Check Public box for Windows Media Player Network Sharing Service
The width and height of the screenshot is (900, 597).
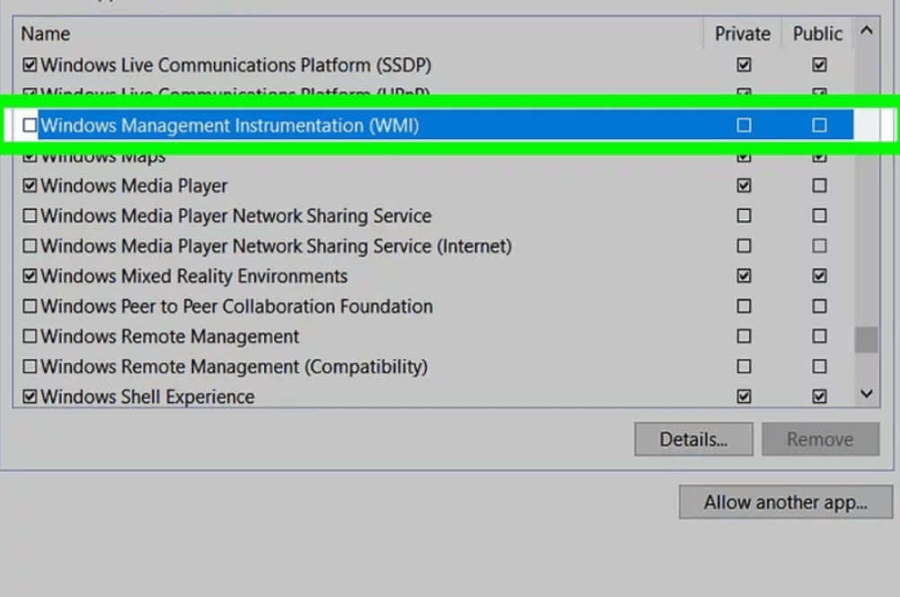point(820,215)
